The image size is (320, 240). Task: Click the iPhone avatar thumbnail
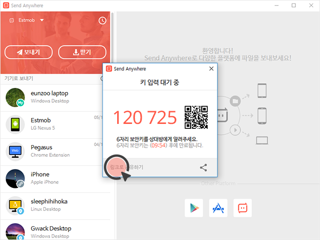tap(15, 179)
